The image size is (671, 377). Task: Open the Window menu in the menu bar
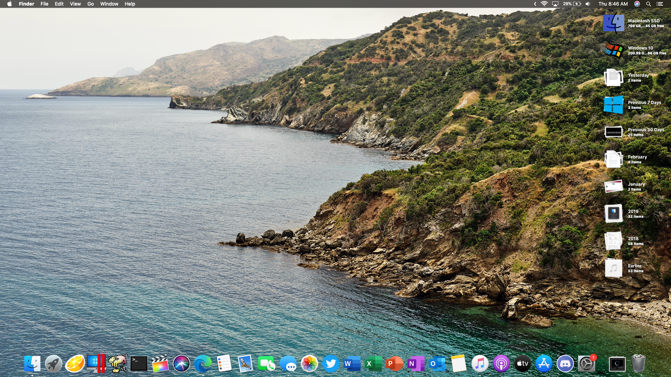click(x=109, y=4)
